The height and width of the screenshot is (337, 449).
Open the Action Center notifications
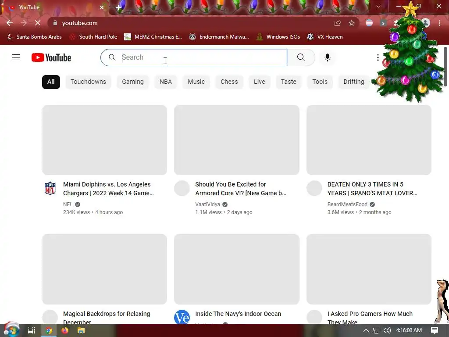pyautogui.click(x=435, y=330)
